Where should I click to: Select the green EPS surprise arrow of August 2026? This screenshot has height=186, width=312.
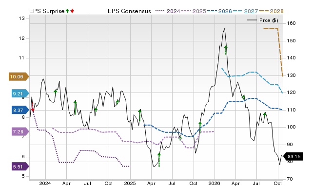point(265,114)
